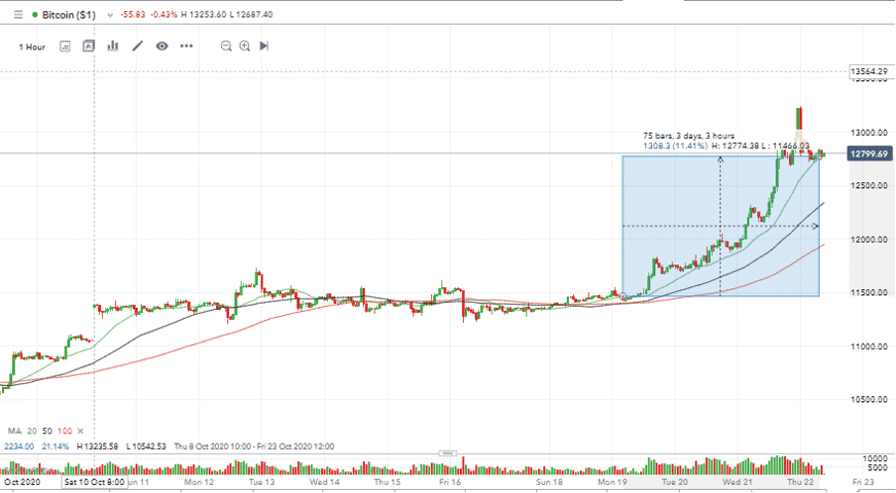Click the Thu 22 date axis label
Image resolution: width=896 pixels, height=493 pixels.
pyautogui.click(x=801, y=482)
